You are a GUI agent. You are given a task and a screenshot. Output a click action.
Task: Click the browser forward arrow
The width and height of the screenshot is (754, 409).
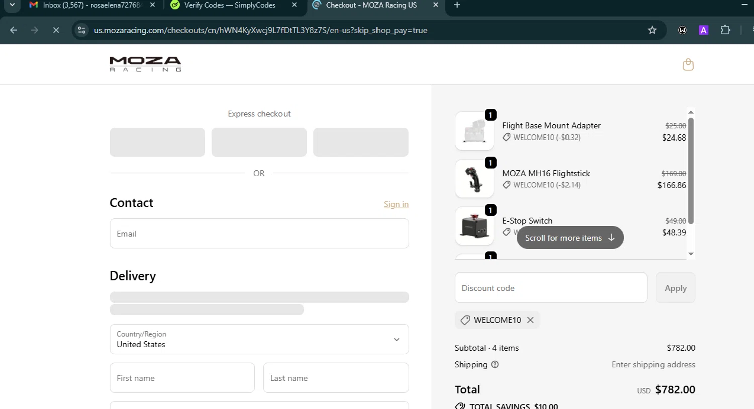click(35, 30)
